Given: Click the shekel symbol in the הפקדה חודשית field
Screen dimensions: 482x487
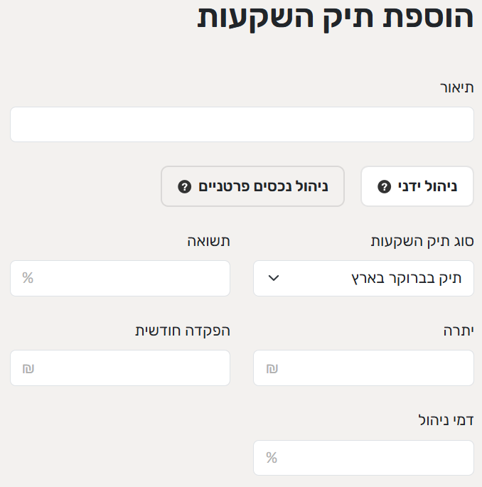Looking at the screenshot, I should [x=28, y=368].
